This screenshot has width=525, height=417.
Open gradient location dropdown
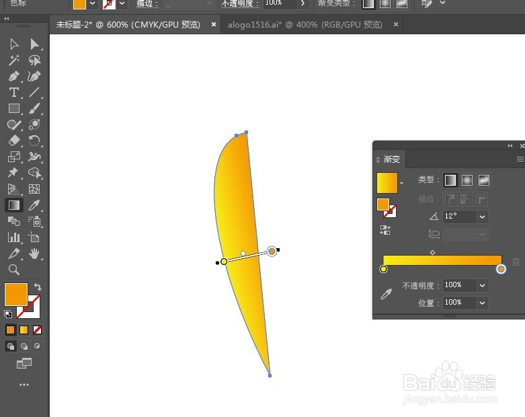pyautogui.click(x=482, y=303)
